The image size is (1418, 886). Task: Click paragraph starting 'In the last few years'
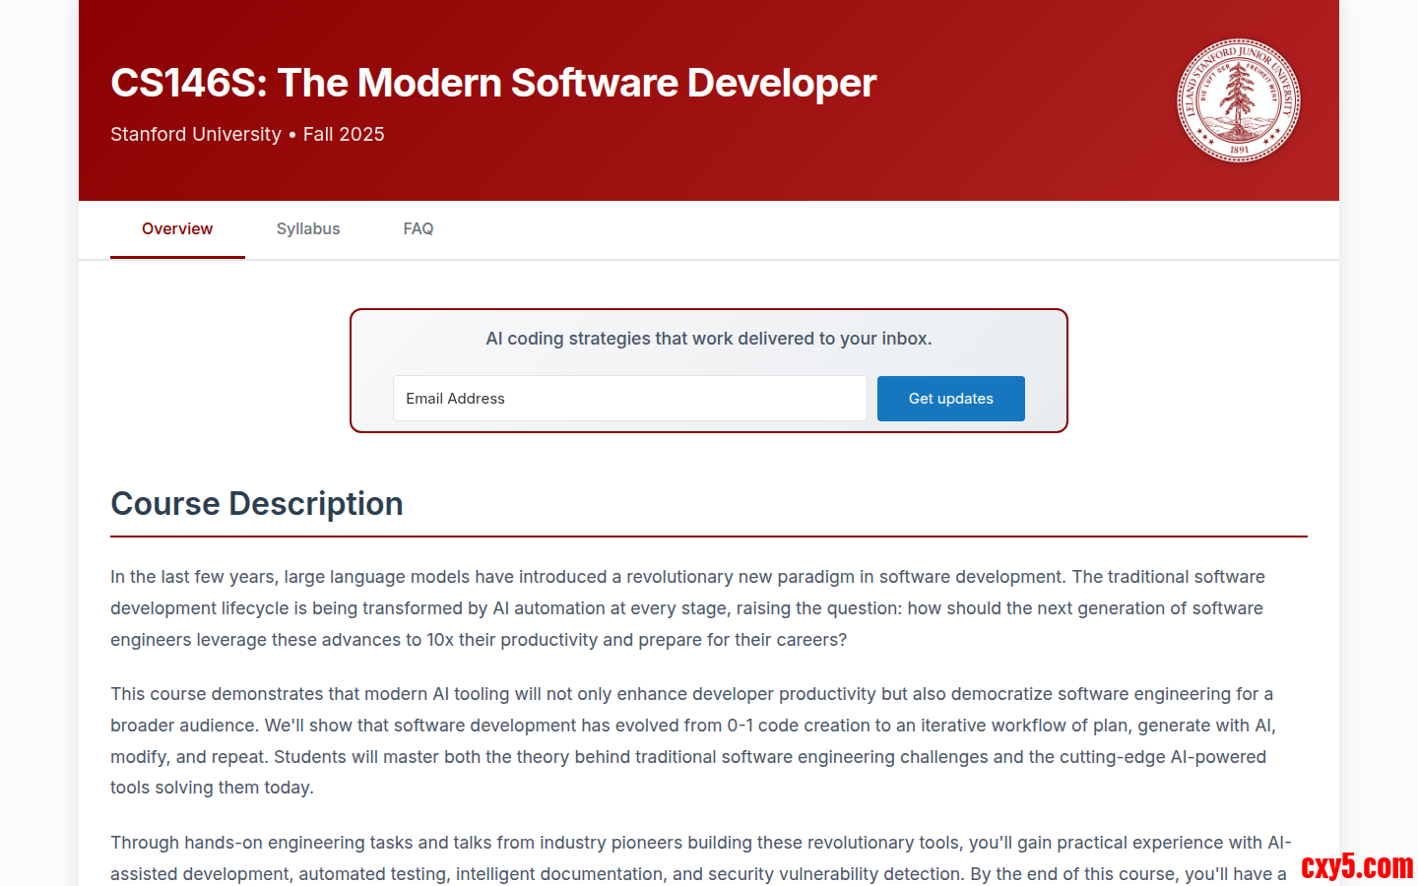(709, 608)
